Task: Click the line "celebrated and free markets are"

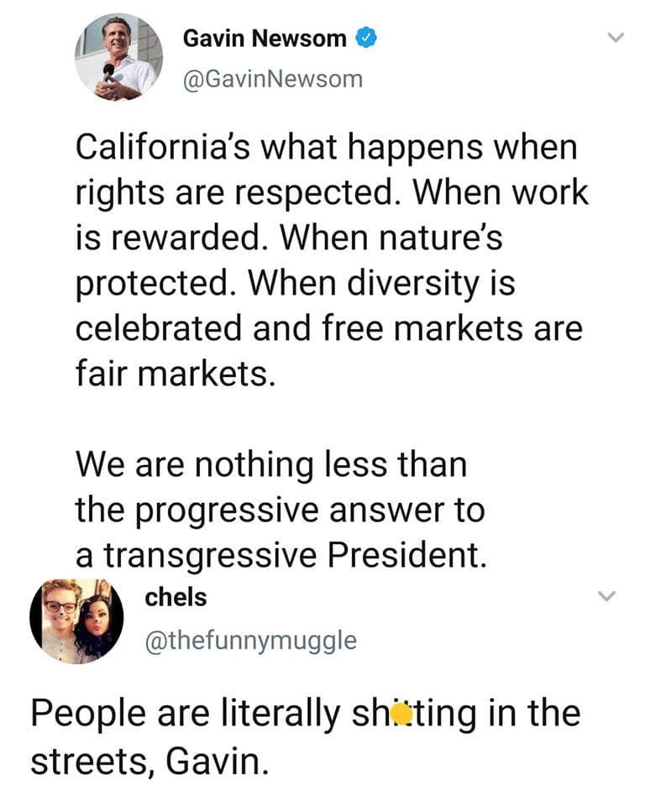Action: click(x=329, y=328)
